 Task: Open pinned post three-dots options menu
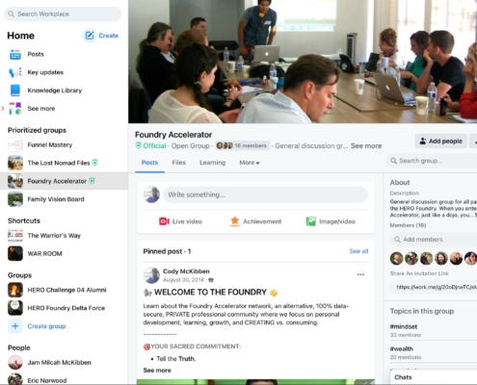(360, 274)
